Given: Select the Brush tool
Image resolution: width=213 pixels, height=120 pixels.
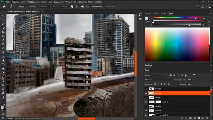Looking at the screenshot, I should (x=3, y=48).
